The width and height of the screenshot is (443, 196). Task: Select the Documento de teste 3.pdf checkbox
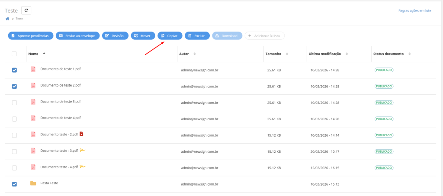pyautogui.click(x=14, y=103)
